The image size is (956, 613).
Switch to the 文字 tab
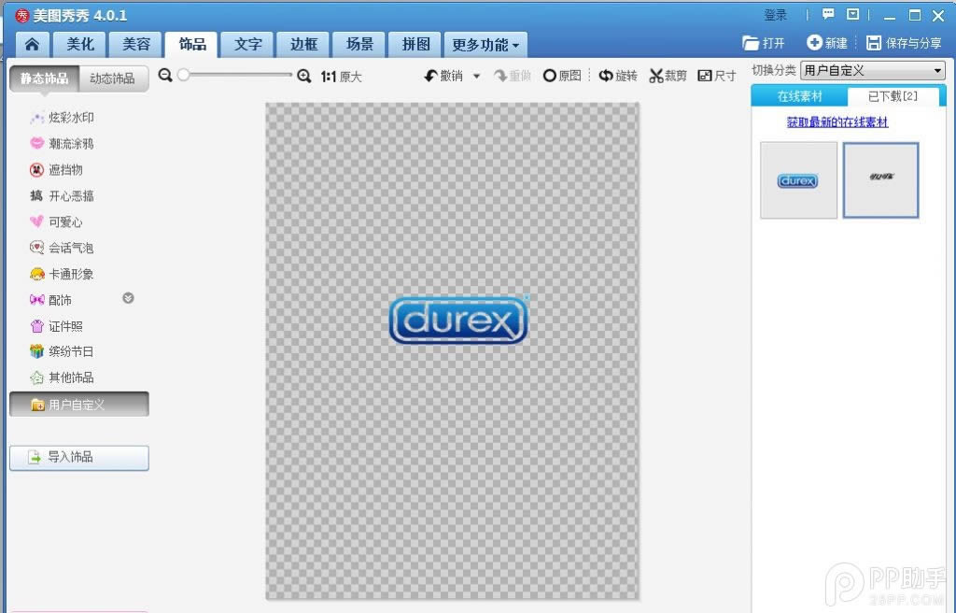[x=247, y=44]
